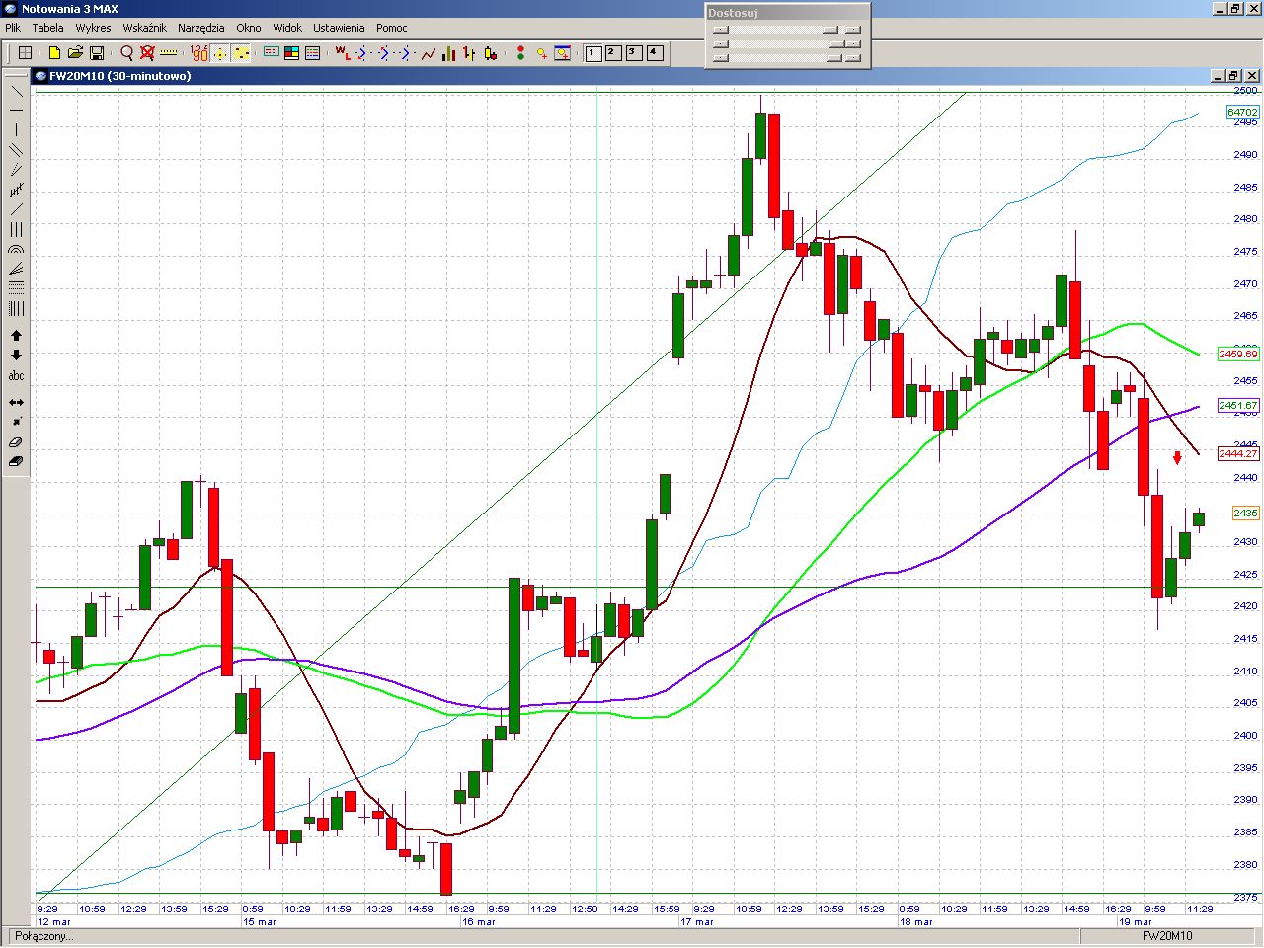Open the Ustawienia menu

coord(339,28)
